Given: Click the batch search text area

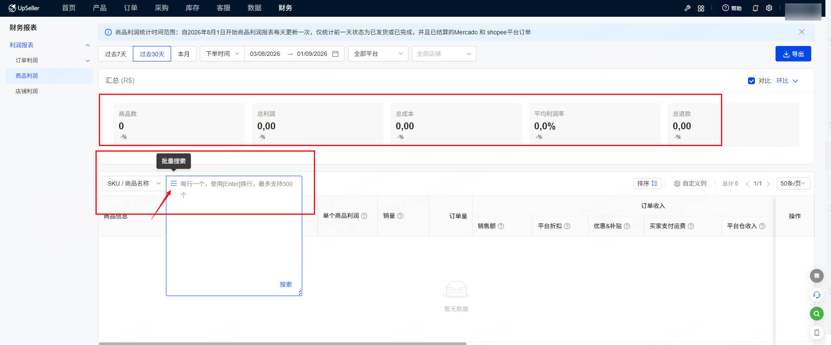Looking at the screenshot, I should (234, 236).
